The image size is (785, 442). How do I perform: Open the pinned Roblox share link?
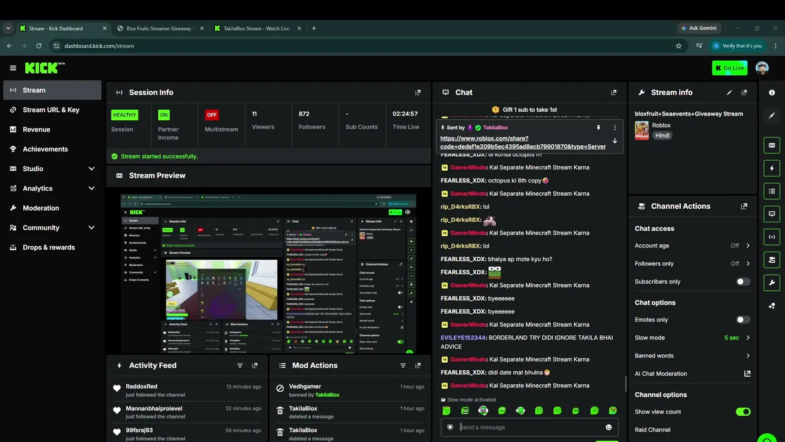pos(523,142)
